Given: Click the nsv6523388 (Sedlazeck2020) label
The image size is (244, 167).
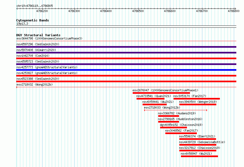Looking at the screenshot, I should pyautogui.click(x=38, y=79).
